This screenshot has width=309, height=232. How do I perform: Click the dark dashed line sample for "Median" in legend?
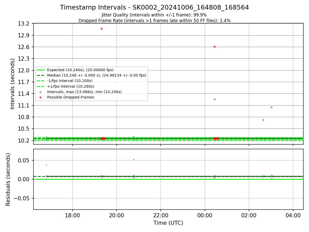pyautogui.click(x=40, y=75)
